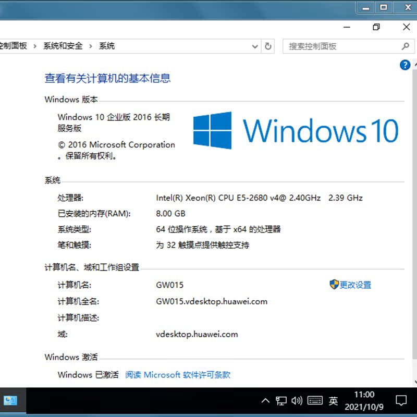Open help via the blue question mark icon

pyautogui.click(x=405, y=65)
